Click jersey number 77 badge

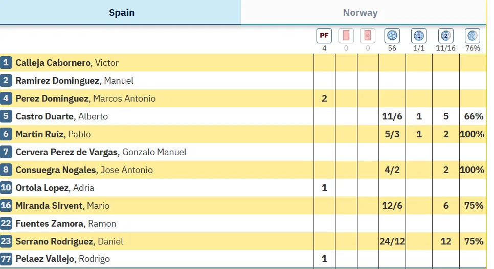(6, 259)
